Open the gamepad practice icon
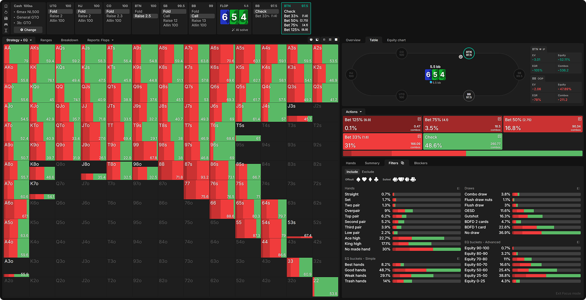The image size is (586, 300). click(6, 24)
